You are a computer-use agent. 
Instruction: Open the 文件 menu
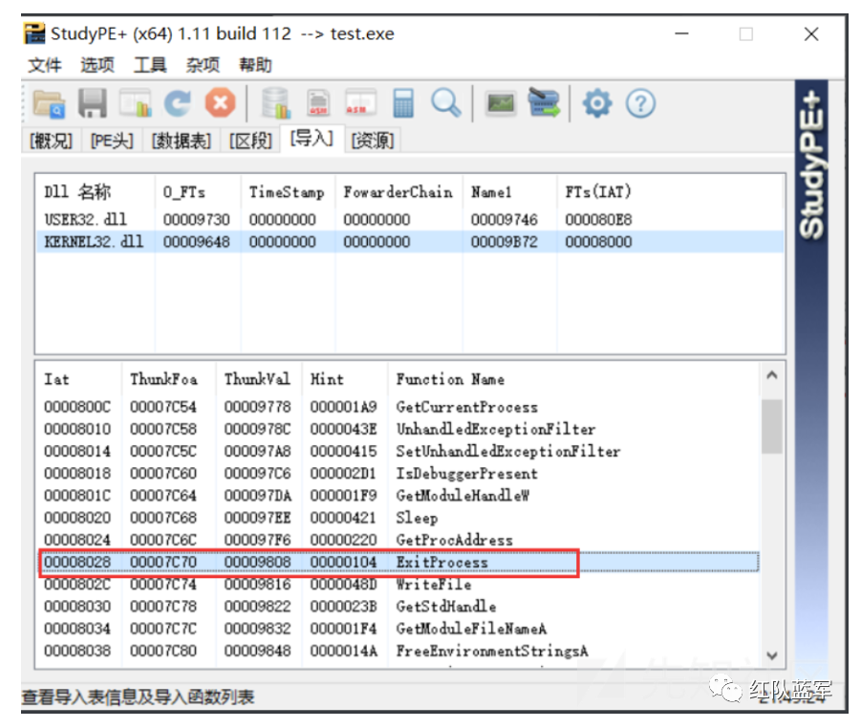(x=45, y=65)
